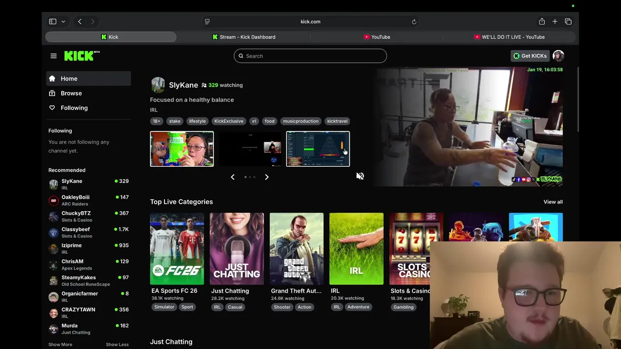This screenshot has height=349, width=621.
Task: Show next featured streams arrow
Action: click(x=266, y=177)
